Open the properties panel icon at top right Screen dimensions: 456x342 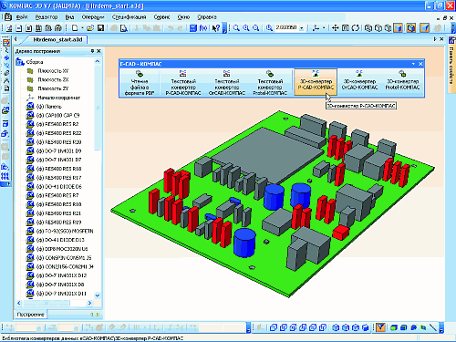pos(452,39)
